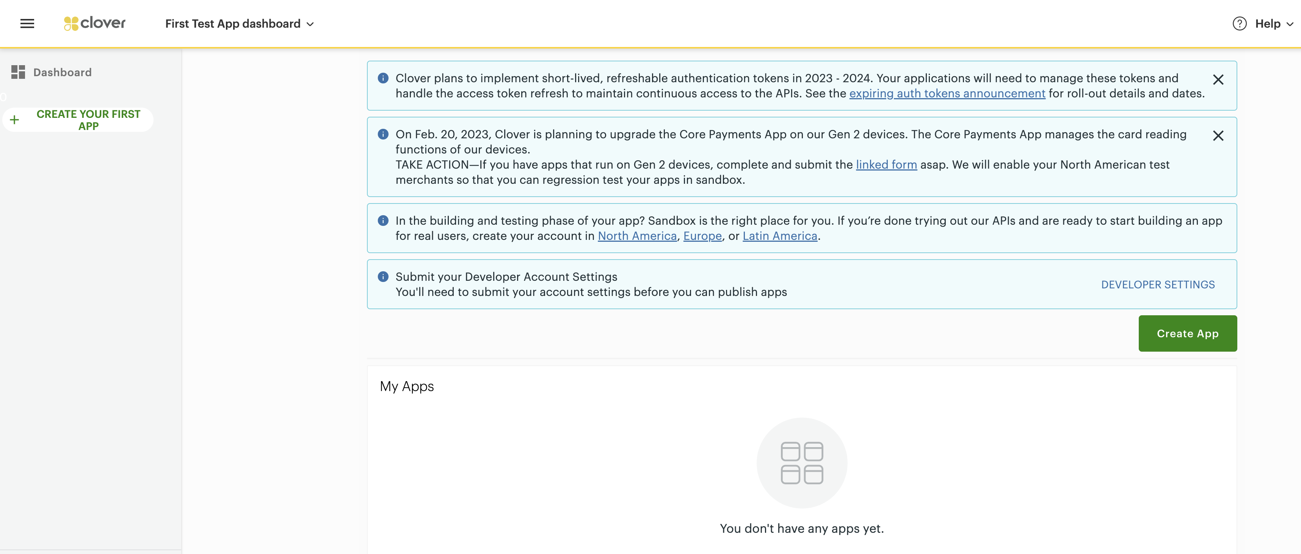
Task: Expand the Help dropdown menu
Action: pos(1274,24)
